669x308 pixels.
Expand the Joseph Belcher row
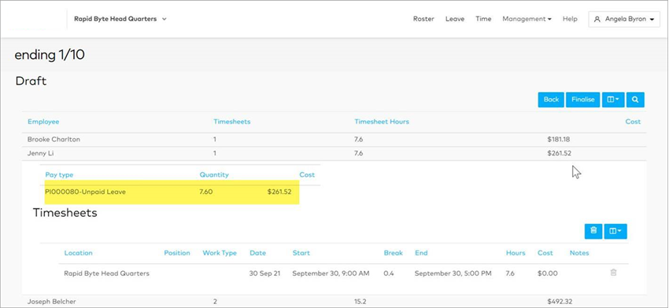coord(334,302)
